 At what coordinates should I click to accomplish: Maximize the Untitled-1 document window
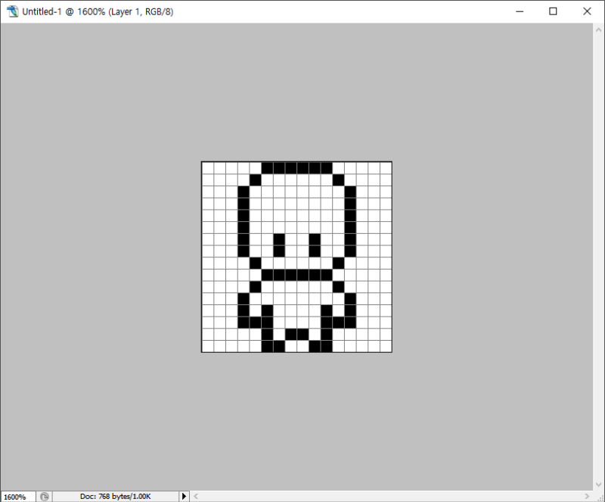tap(553, 11)
